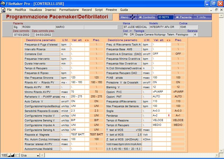Click the Data controllo date field
The width and height of the screenshot is (224, 159).
click(22, 35)
